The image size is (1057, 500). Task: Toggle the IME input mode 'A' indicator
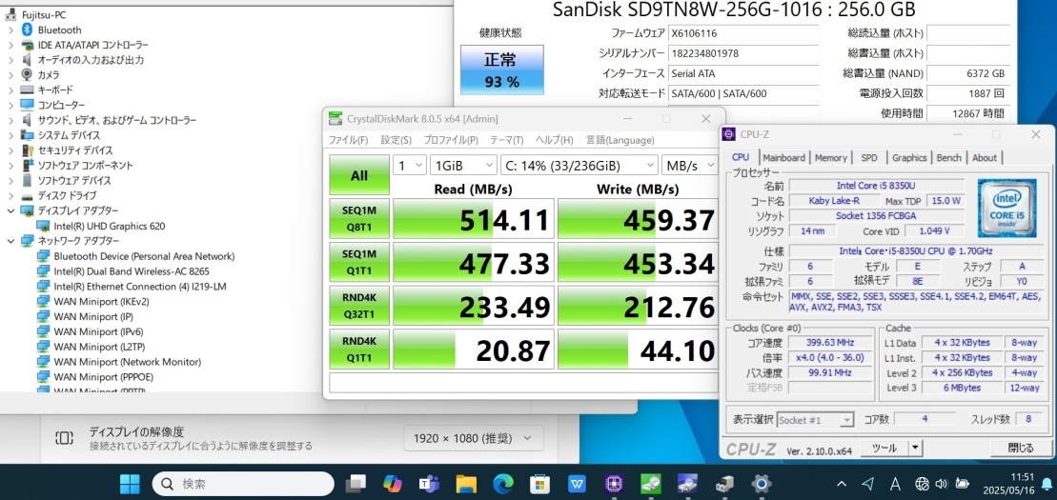click(x=895, y=483)
